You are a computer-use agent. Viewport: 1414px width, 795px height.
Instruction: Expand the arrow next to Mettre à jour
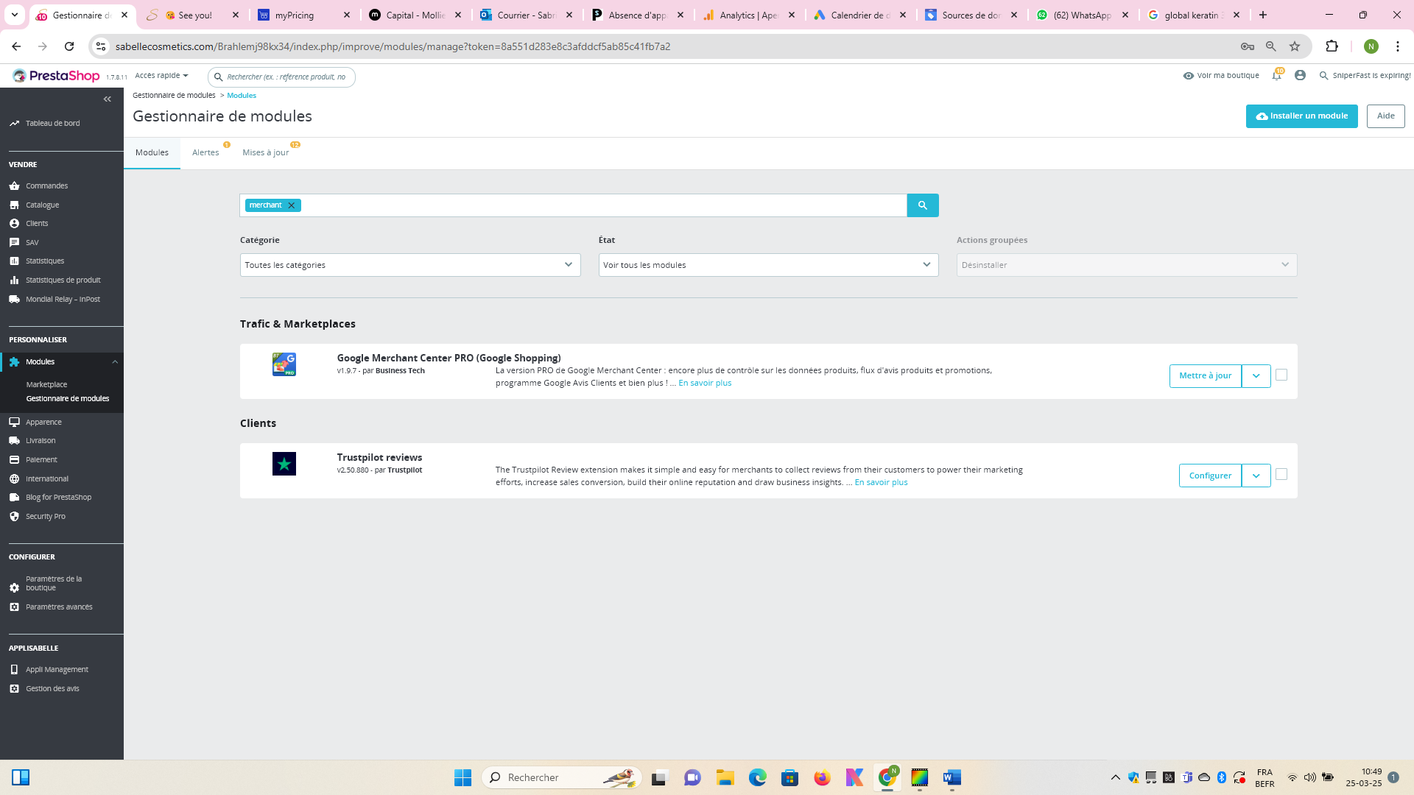tap(1256, 376)
